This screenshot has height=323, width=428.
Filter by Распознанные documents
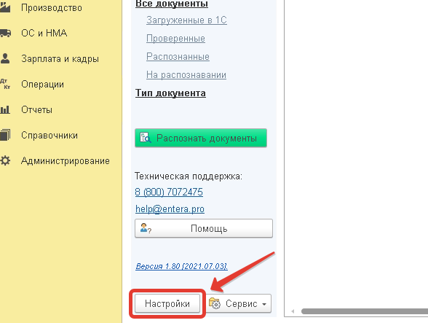coord(178,57)
